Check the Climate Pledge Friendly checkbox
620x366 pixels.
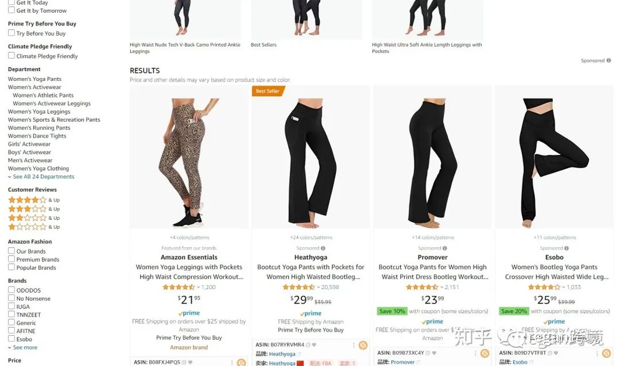pos(11,56)
